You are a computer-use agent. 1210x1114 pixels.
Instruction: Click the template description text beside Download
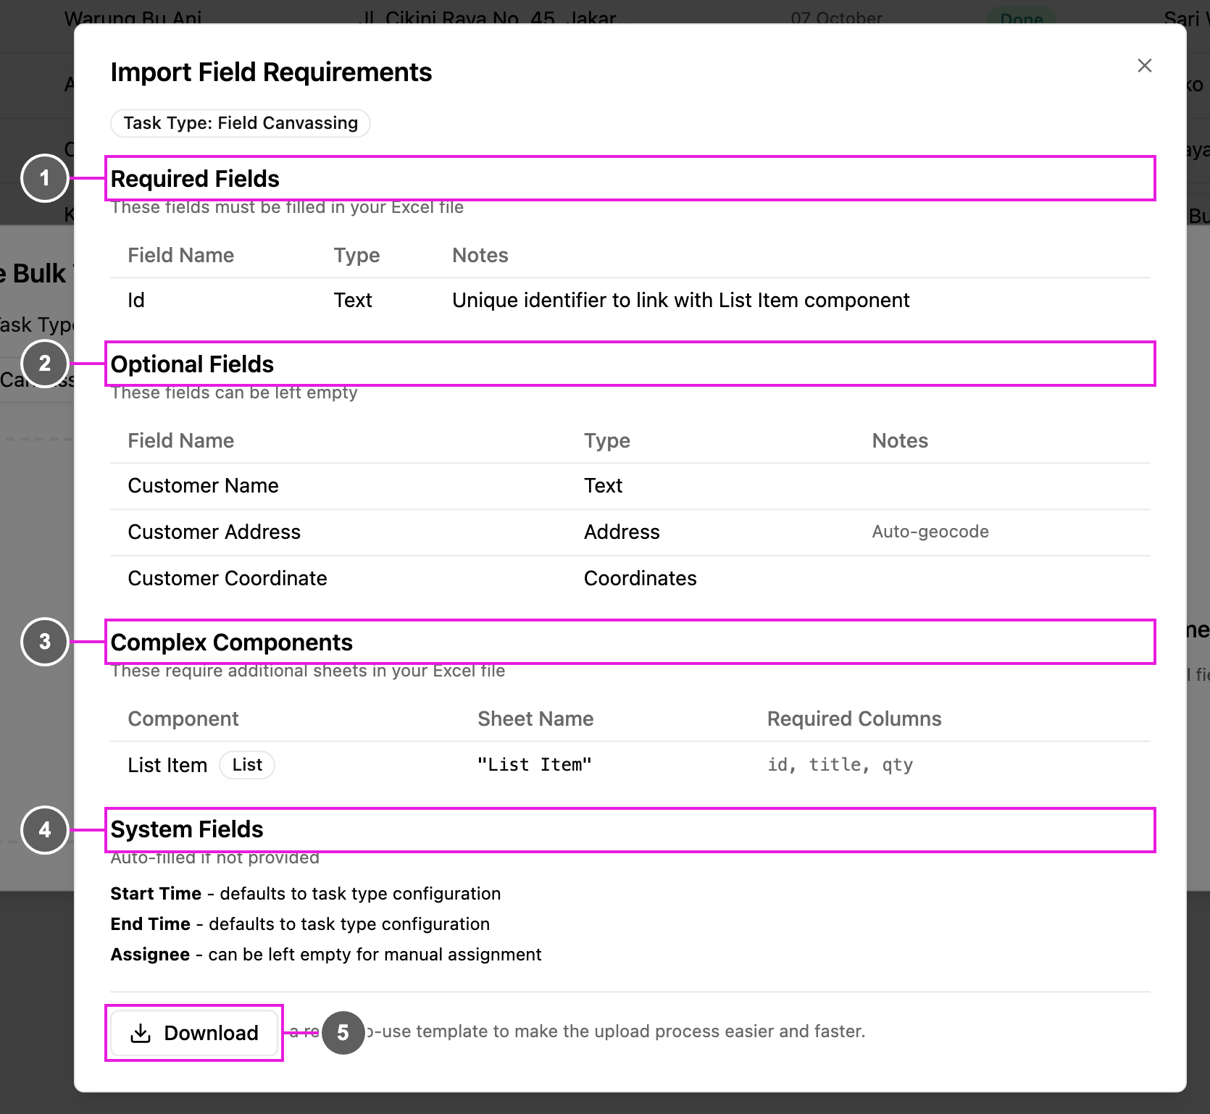[x=577, y=1031]
